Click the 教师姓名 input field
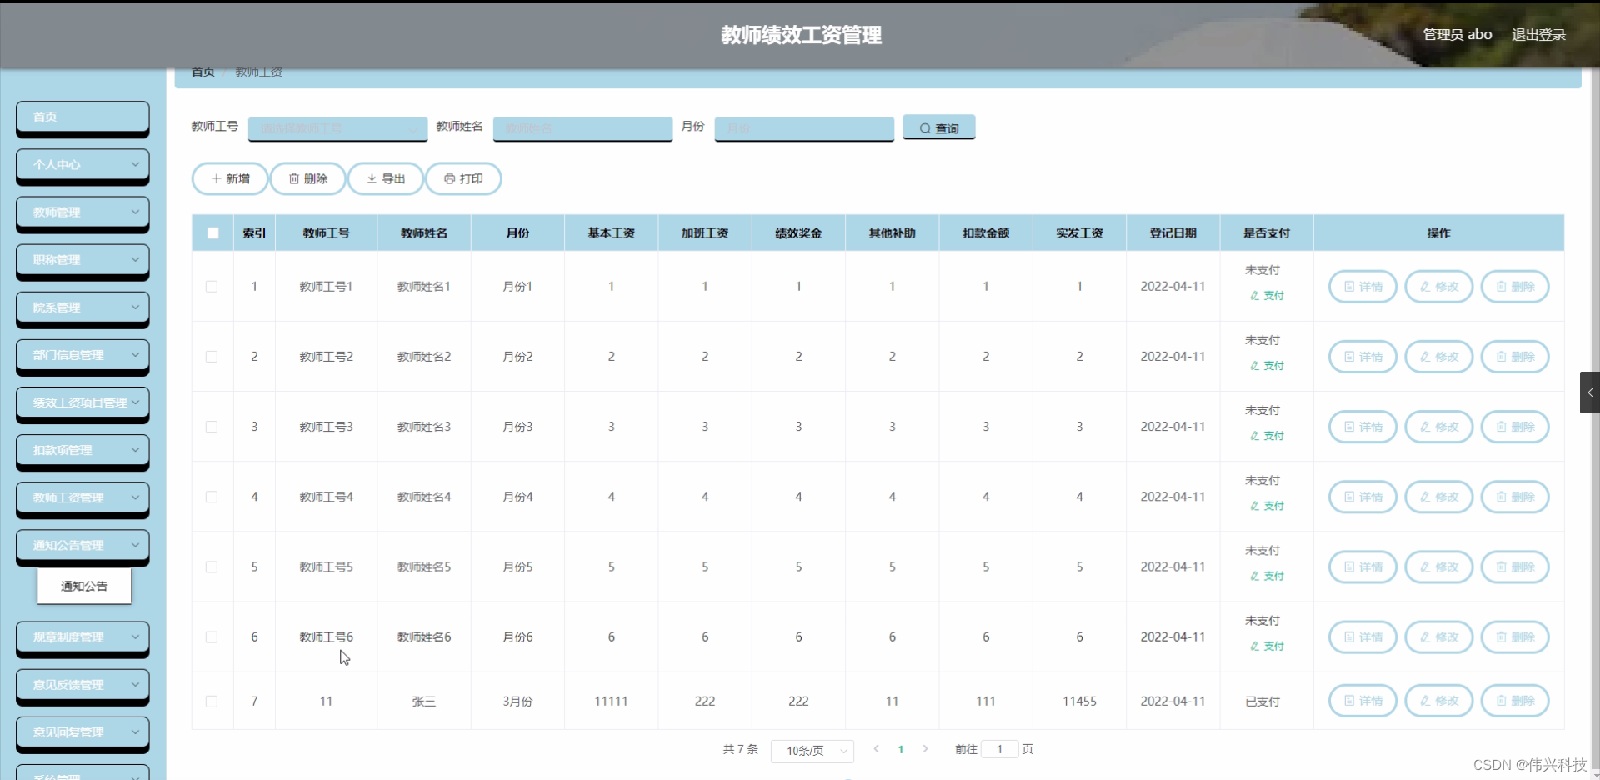 582,128
